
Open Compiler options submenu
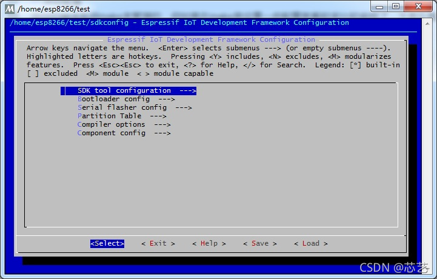pos(124,124)
